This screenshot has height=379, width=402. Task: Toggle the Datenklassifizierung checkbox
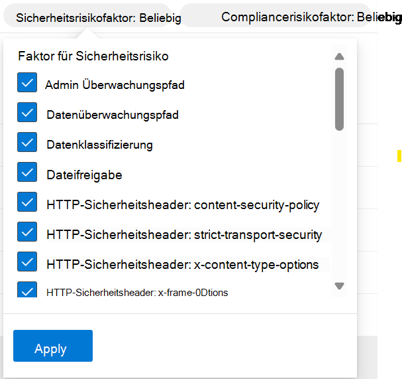(x=27, y=143)
